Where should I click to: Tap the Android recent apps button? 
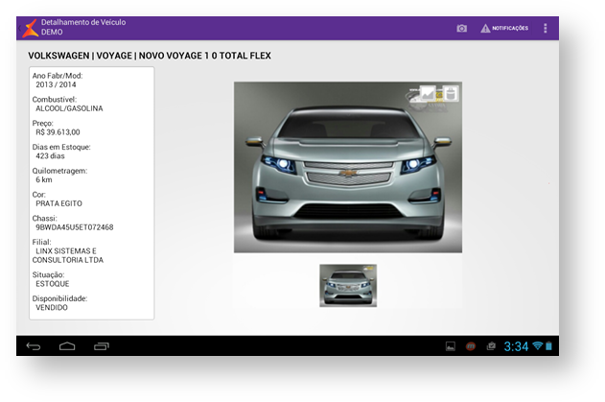coord(102,346)
